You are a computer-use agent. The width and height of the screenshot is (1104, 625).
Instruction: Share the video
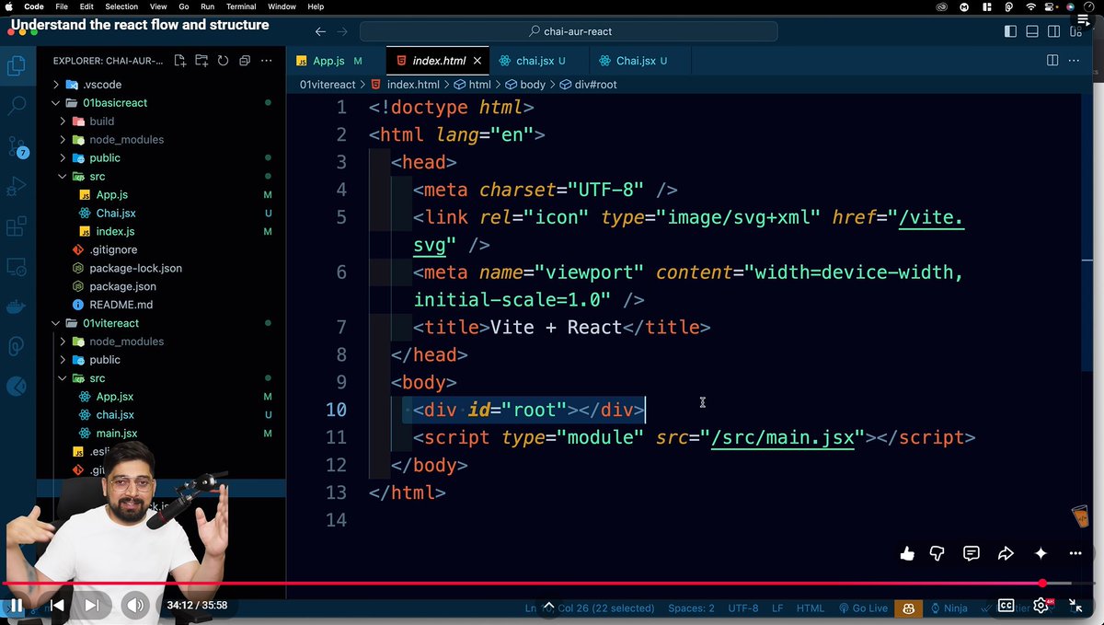click(x=1006, y=553)
